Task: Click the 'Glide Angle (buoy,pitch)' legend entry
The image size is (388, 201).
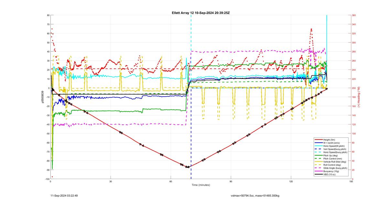Action: pyautogui.click(x=335, y=168)
